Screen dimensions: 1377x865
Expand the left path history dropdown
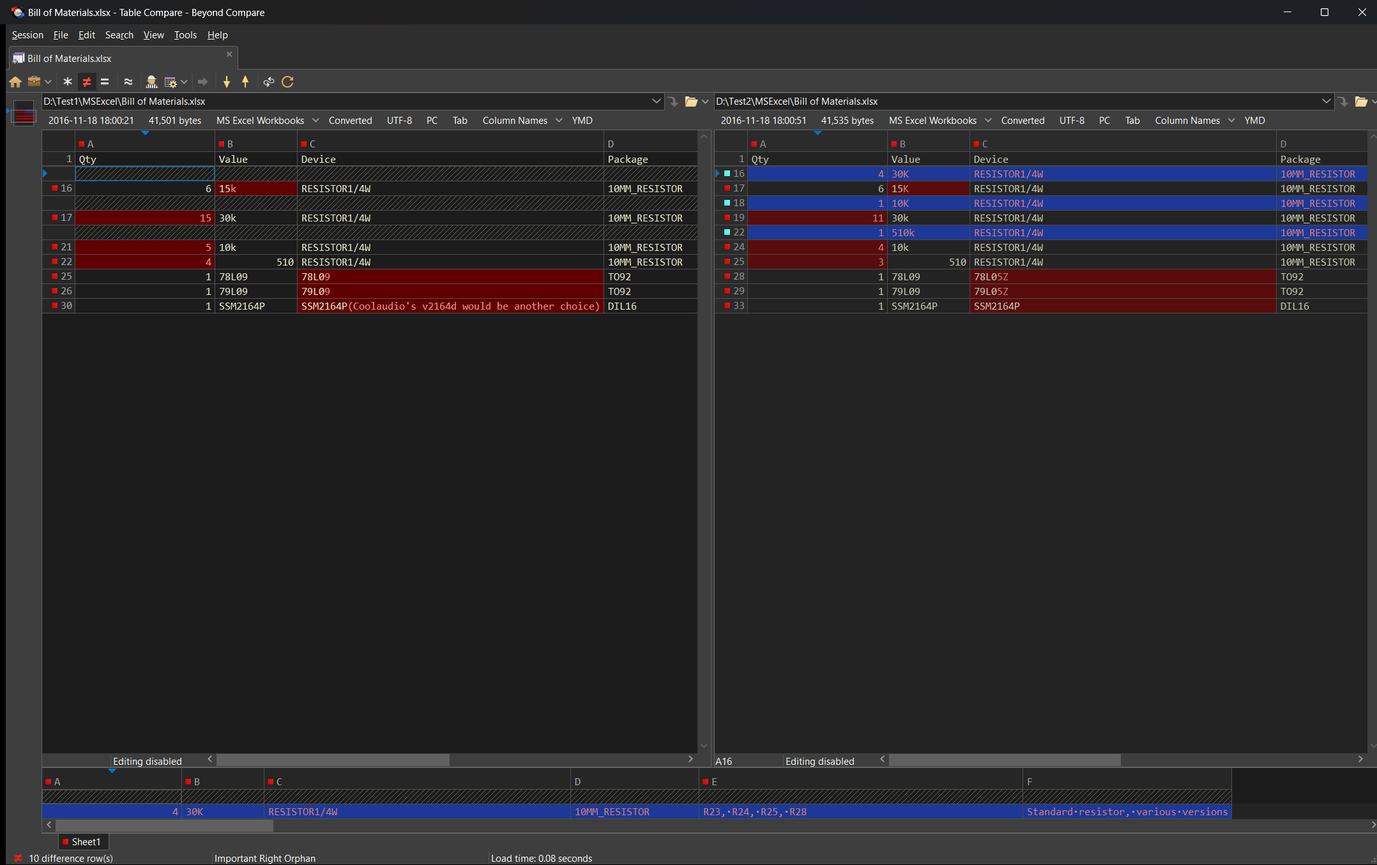click(656, 102)
